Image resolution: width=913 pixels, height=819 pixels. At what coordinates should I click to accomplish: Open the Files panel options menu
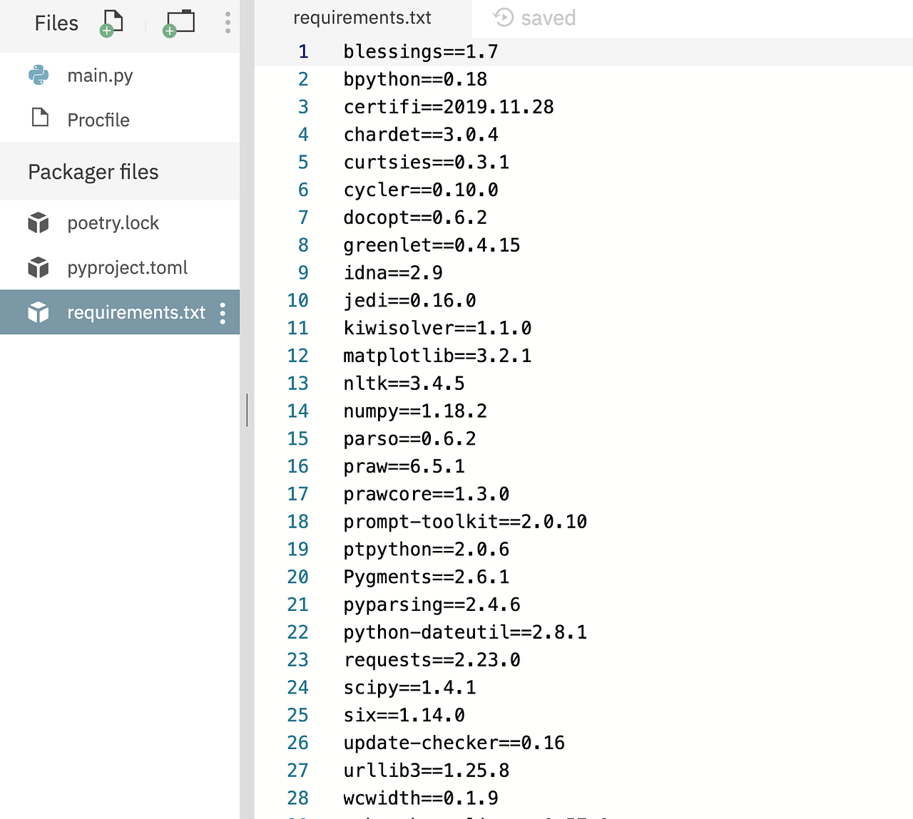tap(227, 23)
